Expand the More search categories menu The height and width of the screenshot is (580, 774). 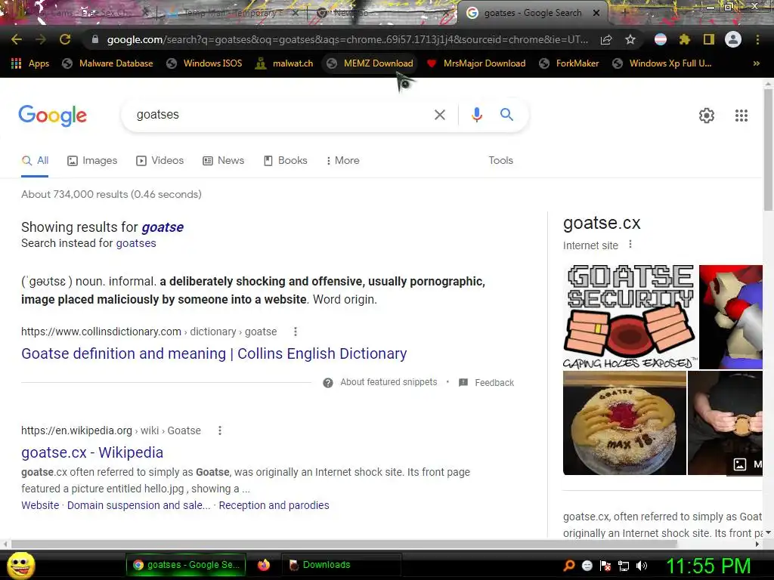click(x=342, y=161)
